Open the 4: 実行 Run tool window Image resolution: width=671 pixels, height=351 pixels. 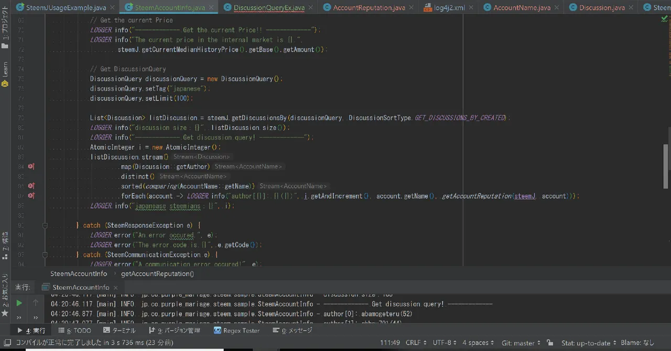[x=31, y=330]
